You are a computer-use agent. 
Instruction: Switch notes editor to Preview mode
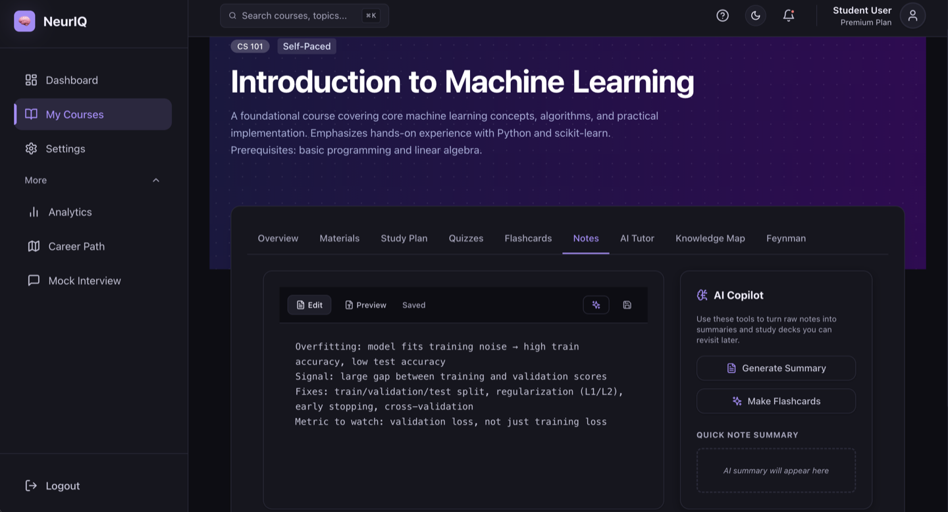tap(365, 305)
